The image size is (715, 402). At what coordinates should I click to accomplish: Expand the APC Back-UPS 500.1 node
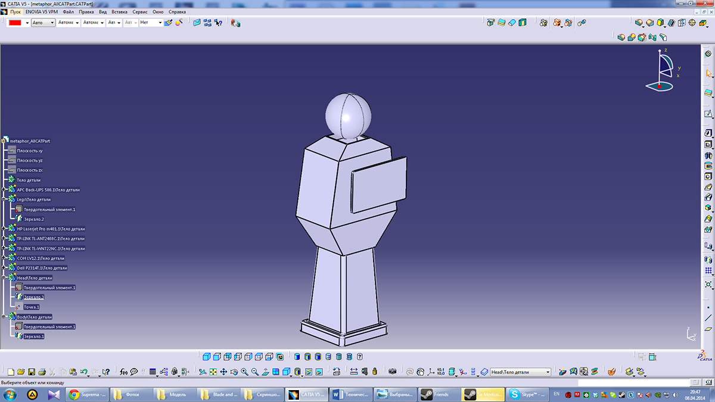point(4,190)
